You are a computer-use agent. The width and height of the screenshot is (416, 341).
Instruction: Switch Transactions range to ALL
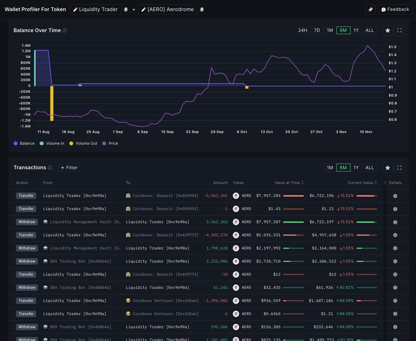click(369, 168)
